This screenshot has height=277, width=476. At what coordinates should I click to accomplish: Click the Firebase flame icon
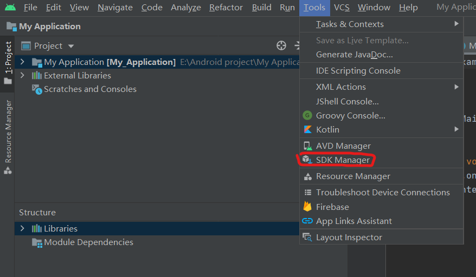point(307,206)
